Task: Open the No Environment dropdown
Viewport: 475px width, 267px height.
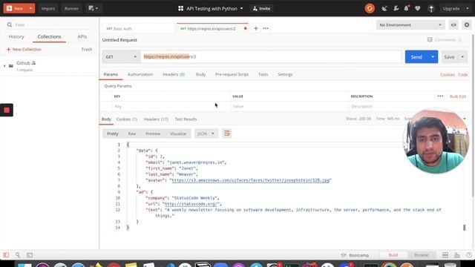Action: [x=410, y=24]
